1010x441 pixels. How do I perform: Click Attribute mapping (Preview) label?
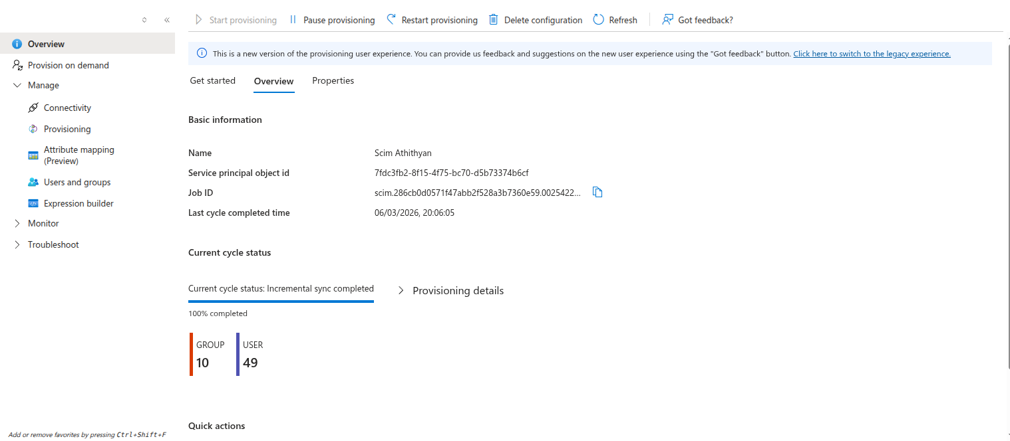click(x=79, y=155)
